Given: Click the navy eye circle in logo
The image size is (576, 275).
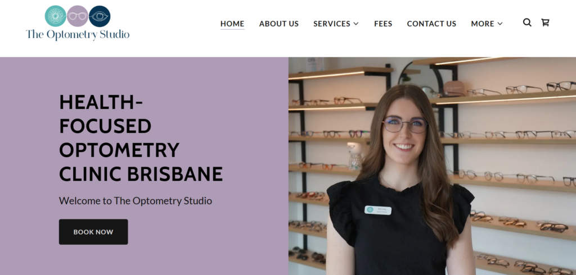Looking at the screenshot, I should point(100,16).
